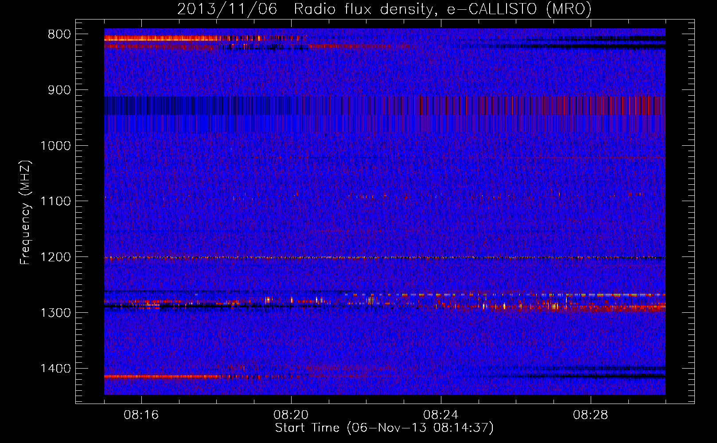Click the 1100 frequency tick label

pos(55,202)
